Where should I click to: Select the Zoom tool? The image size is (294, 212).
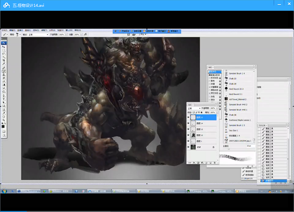pos(4,120)
